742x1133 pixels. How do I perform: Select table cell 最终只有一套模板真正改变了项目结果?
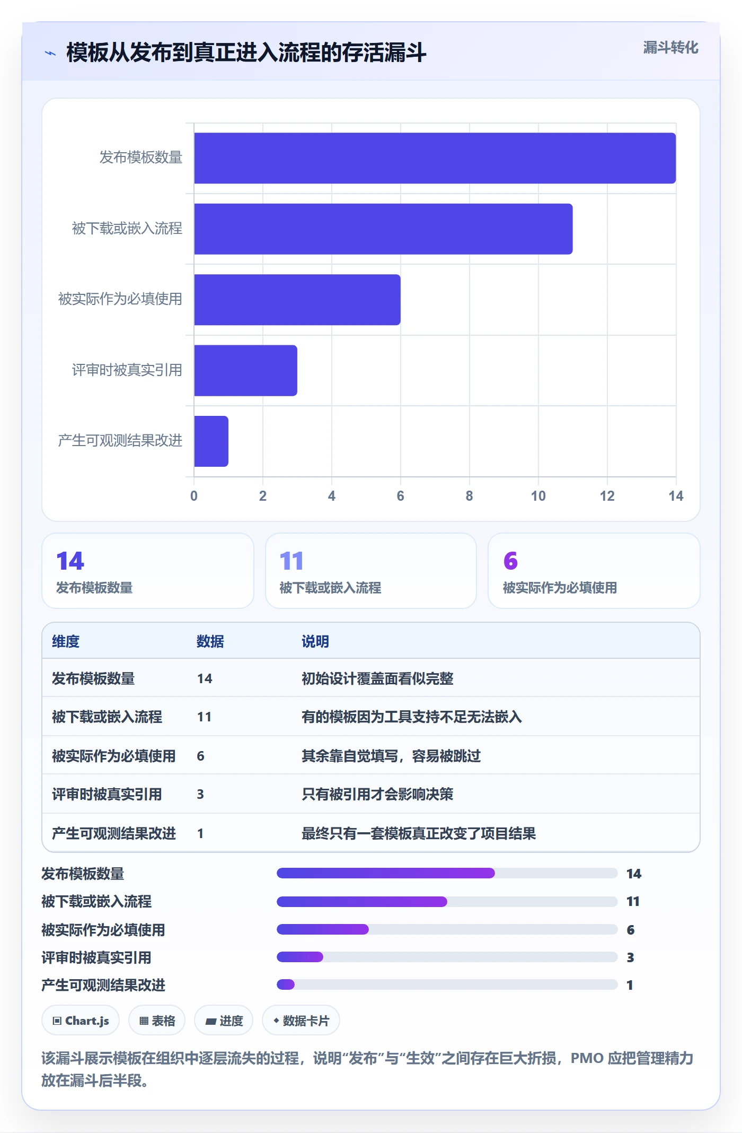coord(419,833)
